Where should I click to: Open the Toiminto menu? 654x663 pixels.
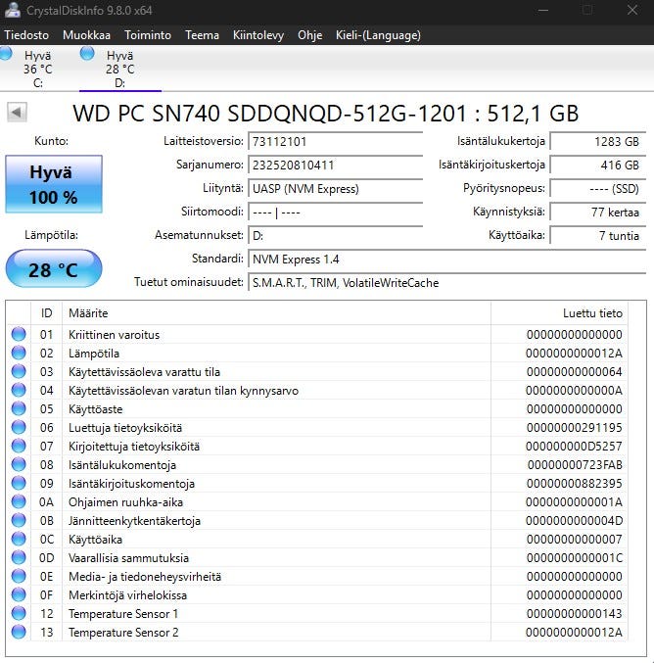pyautogui.click(x=148, y=35)
